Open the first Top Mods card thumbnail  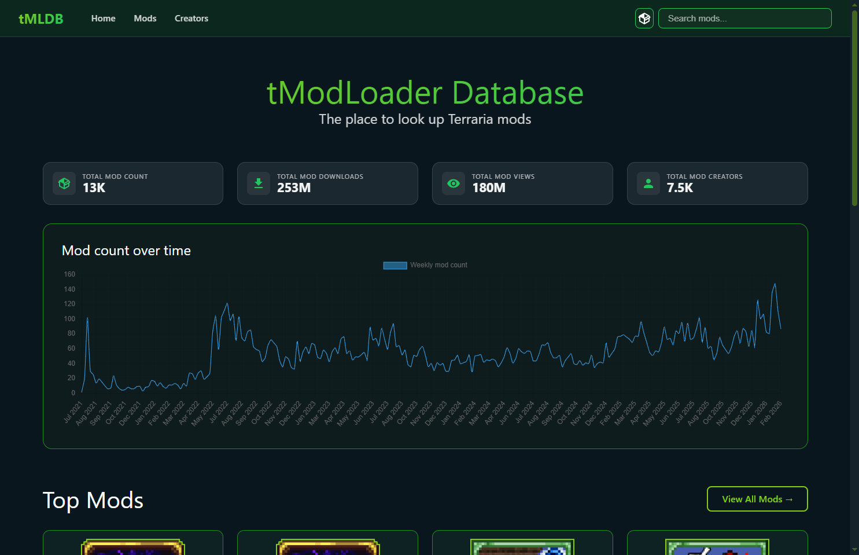coord(133,546)
